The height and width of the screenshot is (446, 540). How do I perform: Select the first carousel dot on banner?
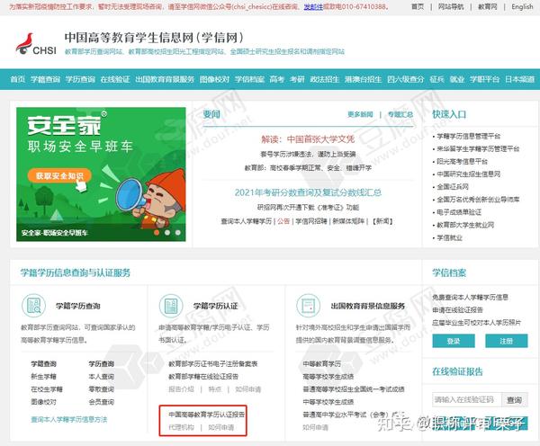pyautogui.click(x=157, y=233)
